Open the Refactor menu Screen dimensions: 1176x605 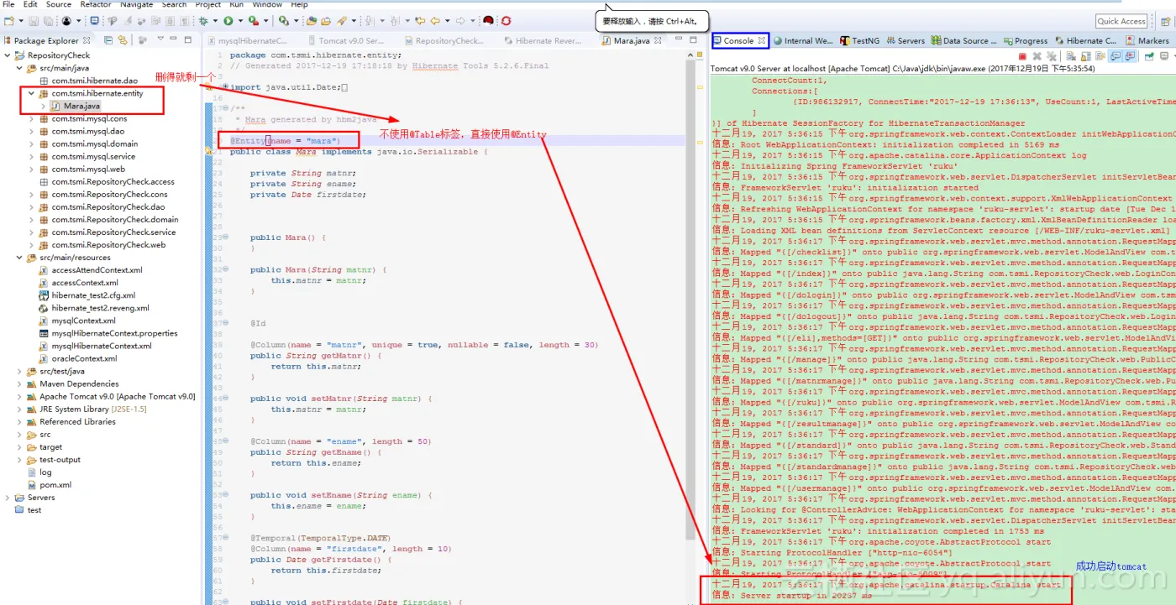tap(96, 4)
